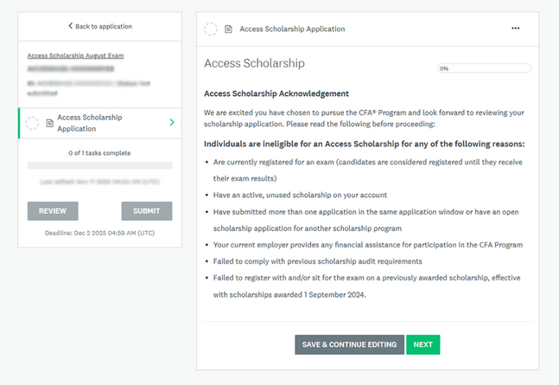The width and height of the screenshot is (559, 385).
Task: Expand the task using the green chevron arrow
Action: [x=172, y=123]
